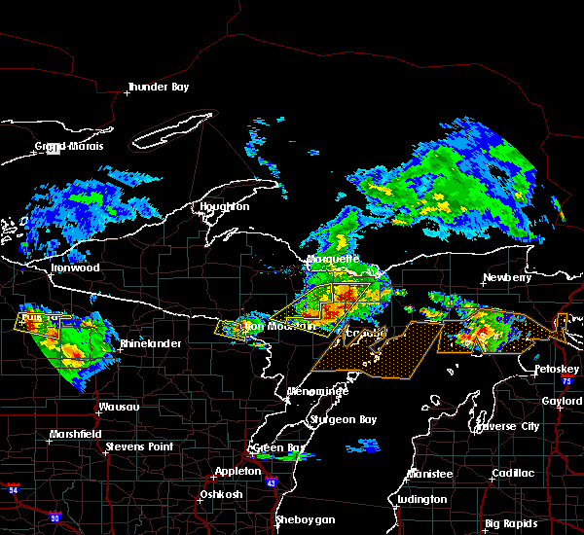Click the Gaylord city label
This screenshot has width=584, height=535.
(x=562, y=401)
